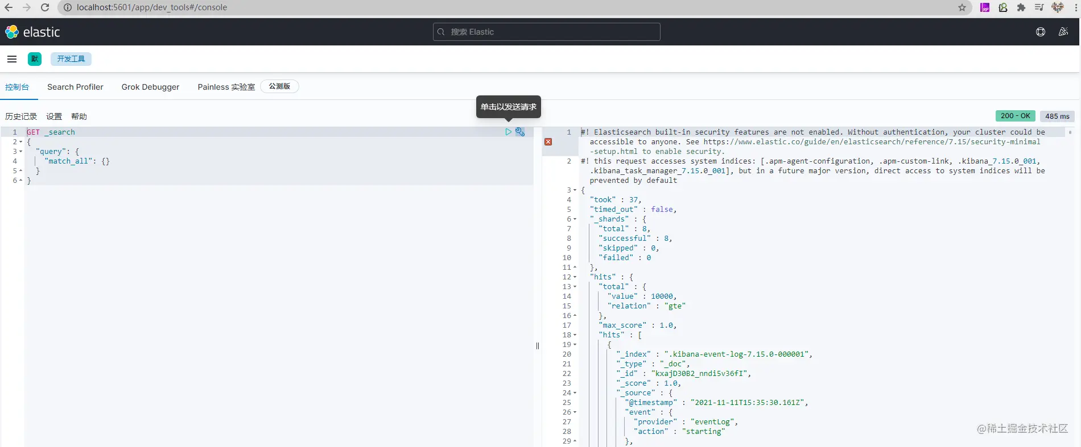
Task: Open the browser extensions puzzle icon
Action: click(x=1021, y=7)
